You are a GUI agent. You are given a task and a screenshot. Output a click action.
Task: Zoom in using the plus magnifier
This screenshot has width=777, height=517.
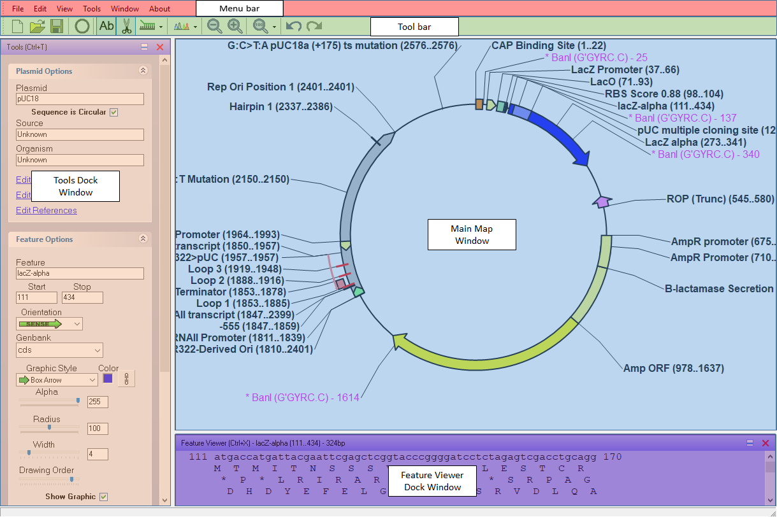[235, 26]
